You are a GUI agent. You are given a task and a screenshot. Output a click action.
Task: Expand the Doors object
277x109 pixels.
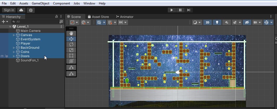(14, 56)
